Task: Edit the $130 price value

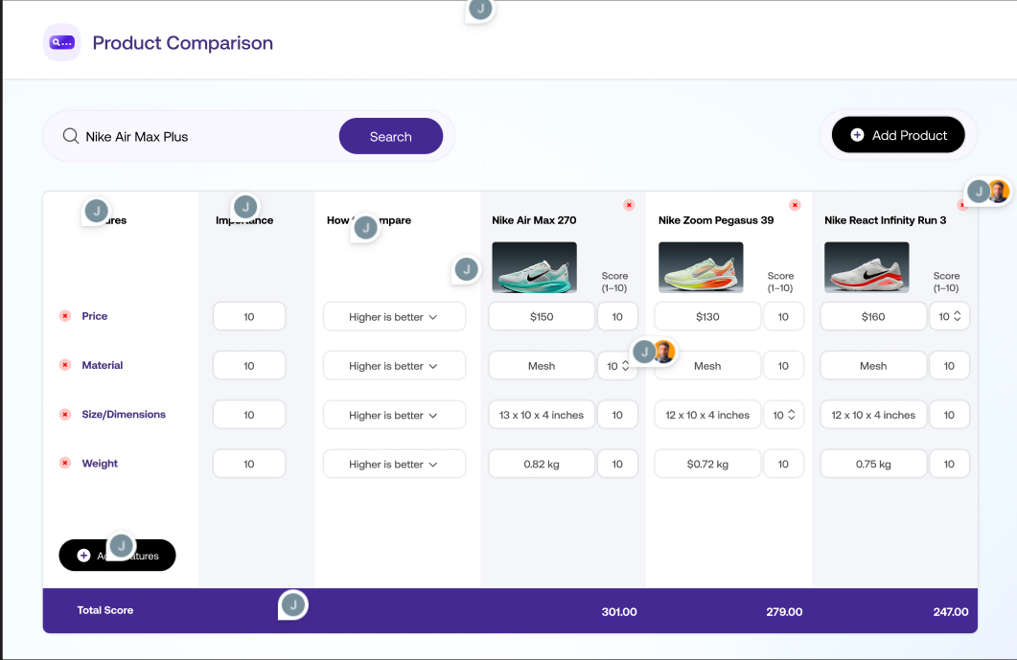Action: [x=707, y=316]
